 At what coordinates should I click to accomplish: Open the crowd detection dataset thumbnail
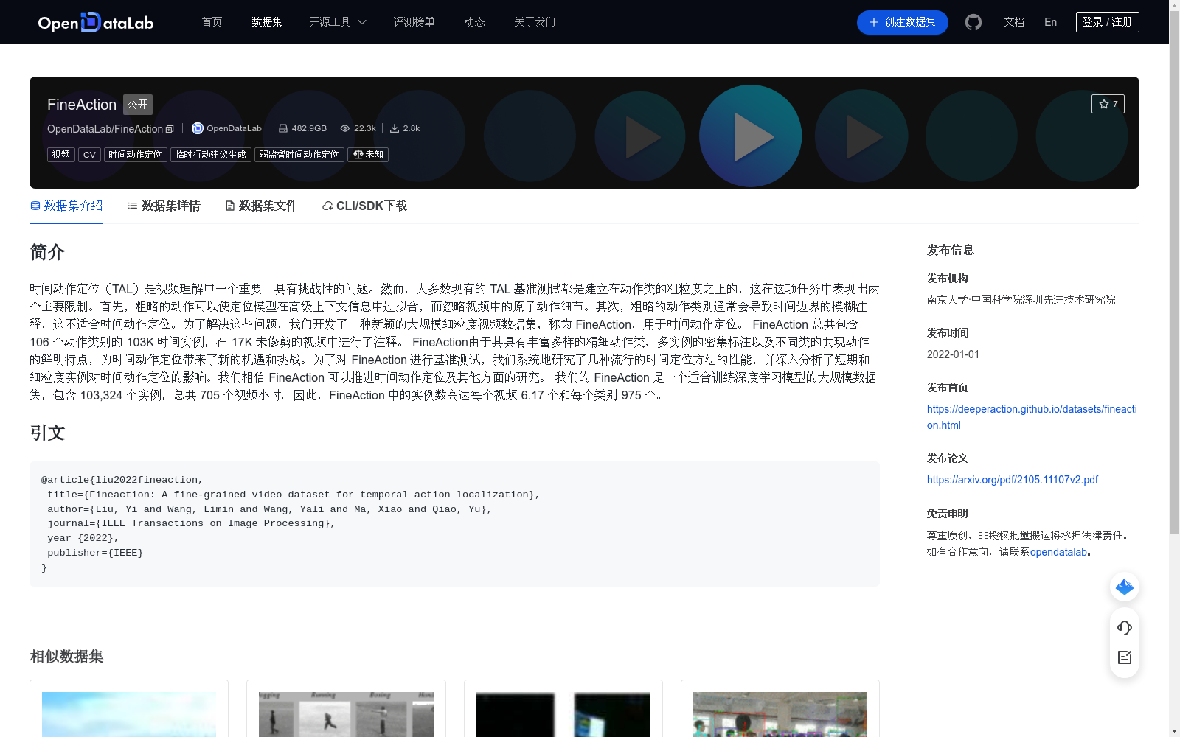pyautogui.click(x=780, y=714)
